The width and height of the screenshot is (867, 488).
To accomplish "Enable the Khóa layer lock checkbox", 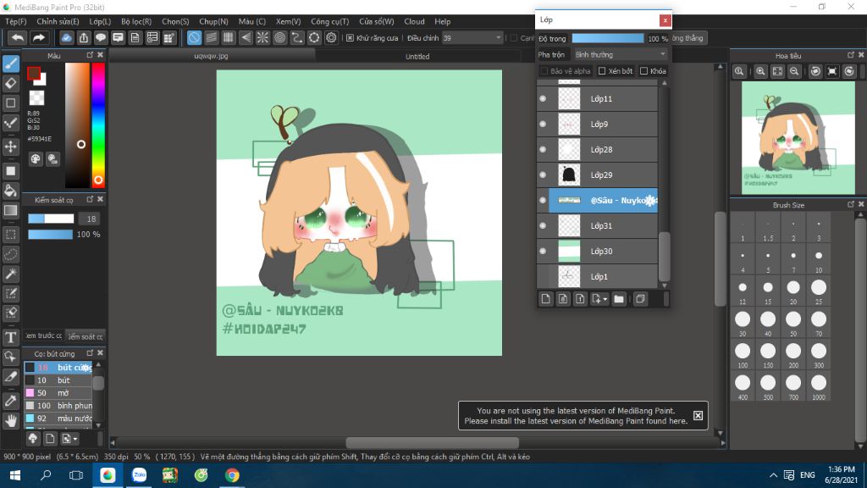I will point(643,71).
